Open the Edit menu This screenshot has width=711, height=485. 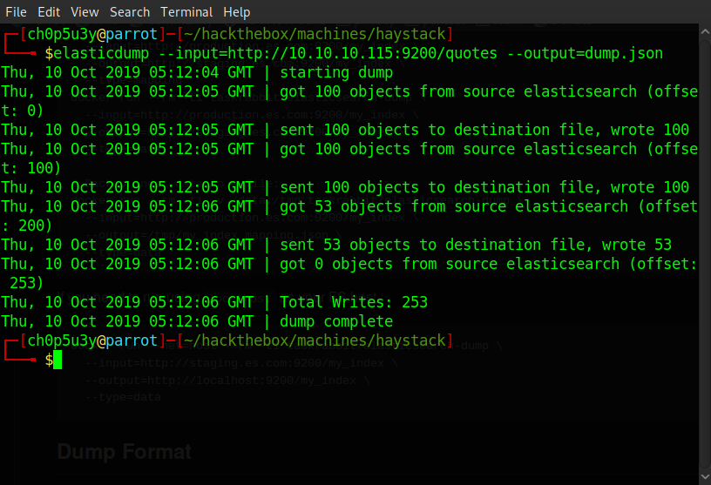(x=49, y=12)
